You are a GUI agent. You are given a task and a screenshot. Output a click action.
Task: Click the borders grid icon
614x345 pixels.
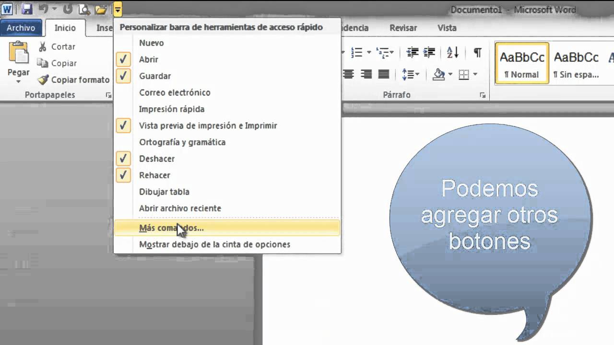pyautogui.click(x=464, y=74)
